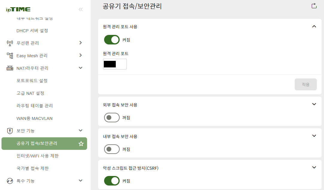Select 인터넷/WiFi 사용 제한 in sidebar
The image size is (324, 190).
tap(37, 156)
